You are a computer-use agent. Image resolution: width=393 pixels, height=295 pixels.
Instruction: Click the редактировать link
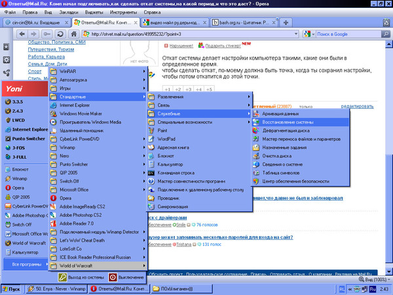pos(357,106)
